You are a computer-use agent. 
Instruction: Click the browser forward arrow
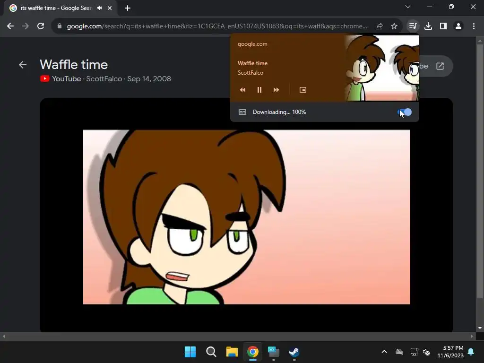coord(26,26)
